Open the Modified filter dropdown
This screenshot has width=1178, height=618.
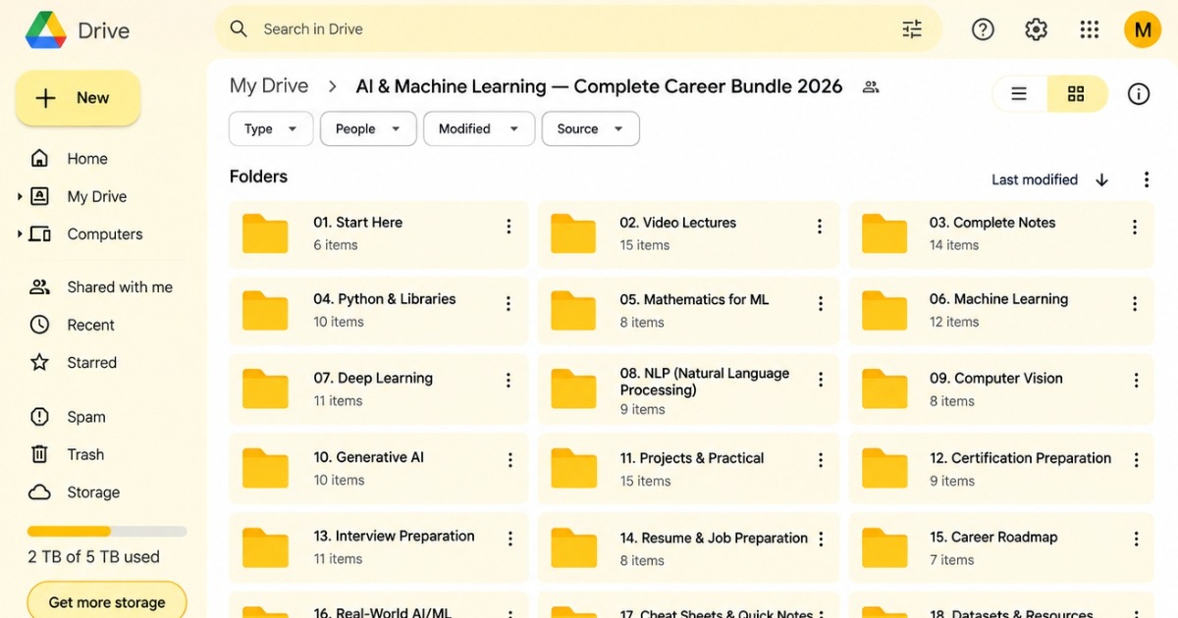coord(479,129)
